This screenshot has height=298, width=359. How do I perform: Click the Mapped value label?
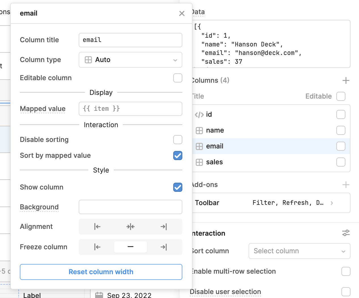pyautogui.click(x=43, y=109)
